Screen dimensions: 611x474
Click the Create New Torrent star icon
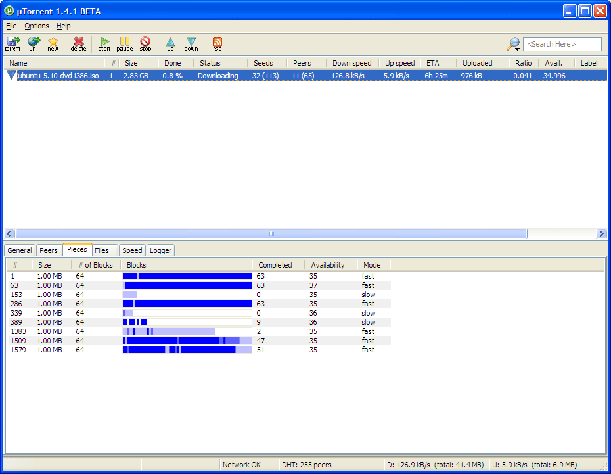53,43
